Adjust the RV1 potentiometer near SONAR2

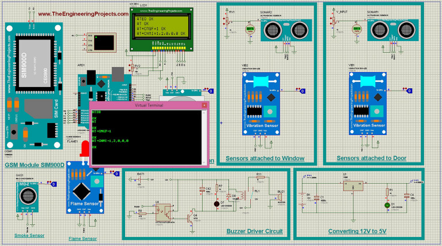(x=227, y=19)
